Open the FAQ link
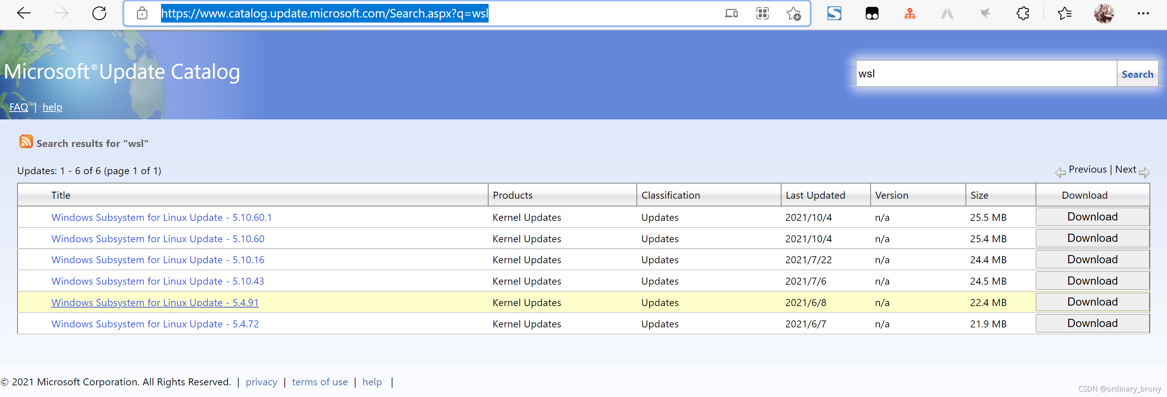The width and height of the screenshot is (1167, 397). (x=19, y=107)
